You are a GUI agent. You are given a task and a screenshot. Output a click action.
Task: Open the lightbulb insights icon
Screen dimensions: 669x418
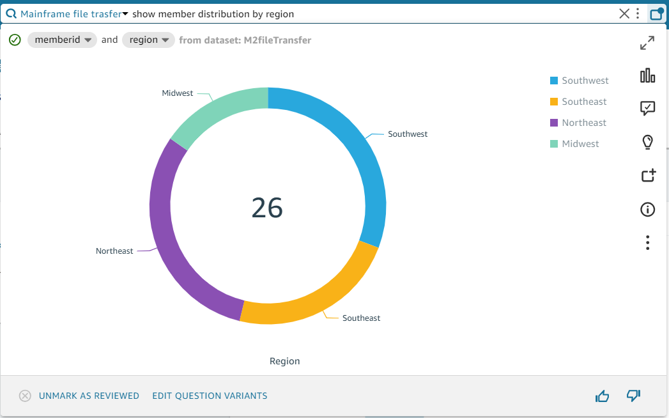[647, 142]
